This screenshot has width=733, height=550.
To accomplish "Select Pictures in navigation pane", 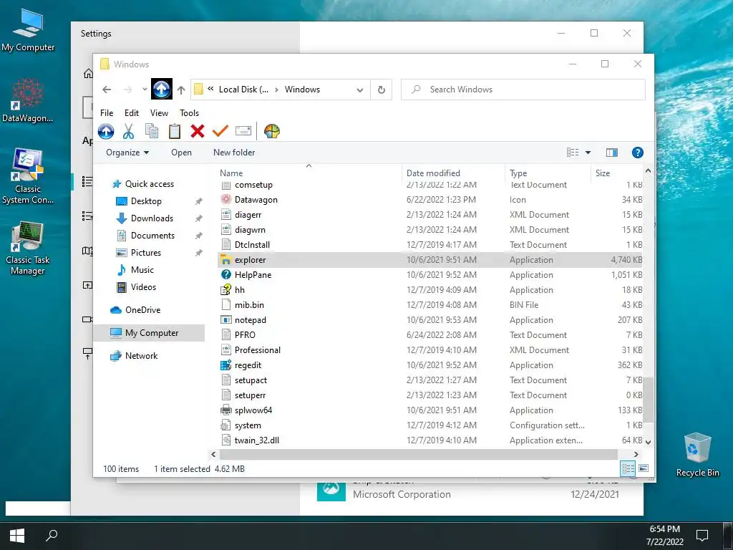I will click(x=146, y=253).
